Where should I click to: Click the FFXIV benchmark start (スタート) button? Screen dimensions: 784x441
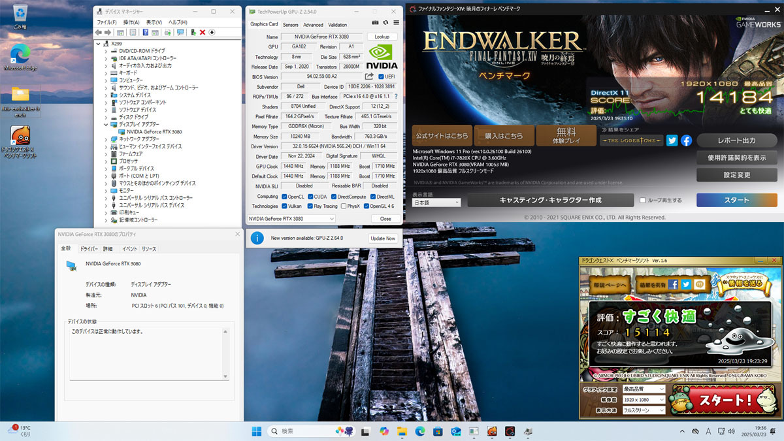[x=737, y=201]
